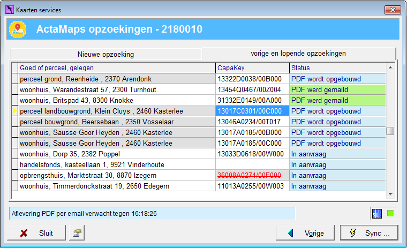
Task: Close the dialog with Sluit button
Action: tap(36, 232)
